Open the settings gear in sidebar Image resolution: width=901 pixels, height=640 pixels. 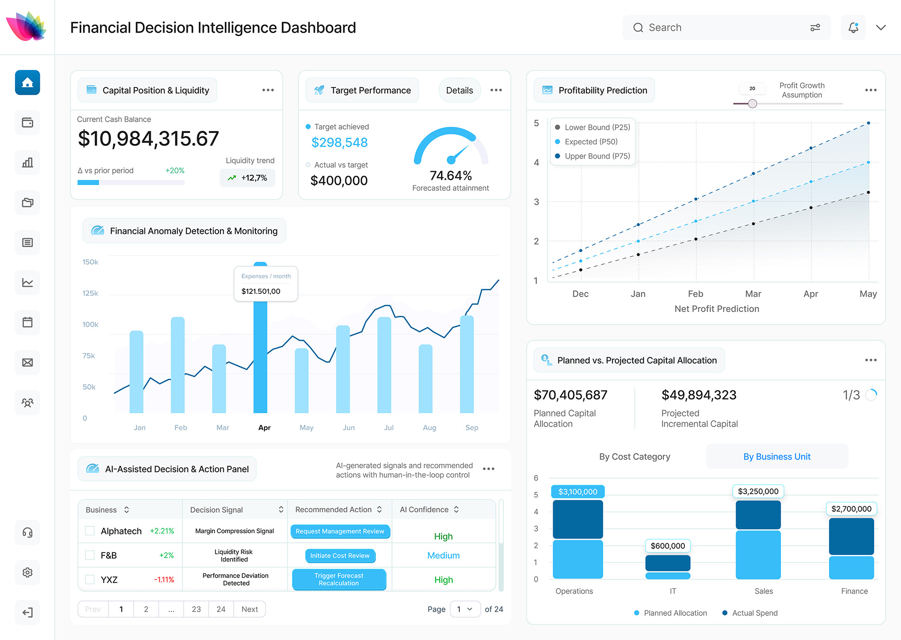(27, 572)
